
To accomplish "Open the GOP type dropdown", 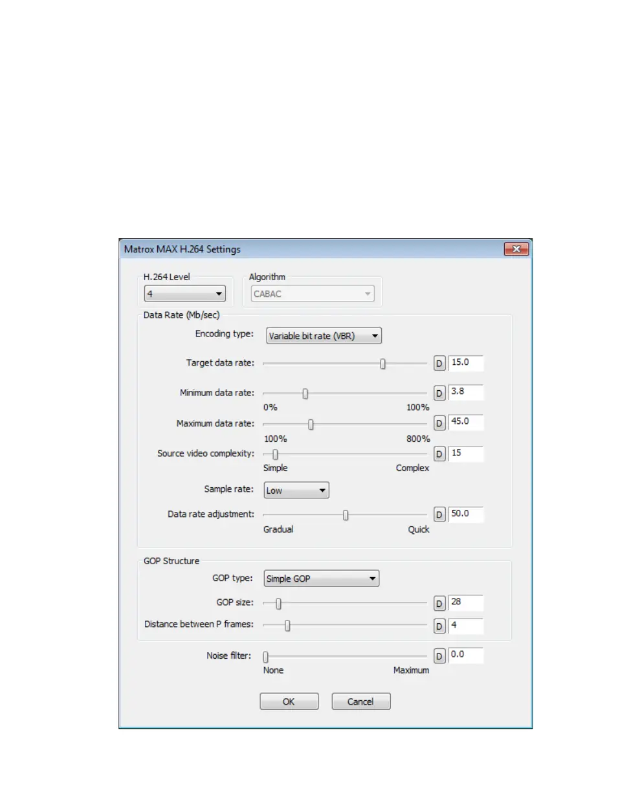I will pos(322,579).
